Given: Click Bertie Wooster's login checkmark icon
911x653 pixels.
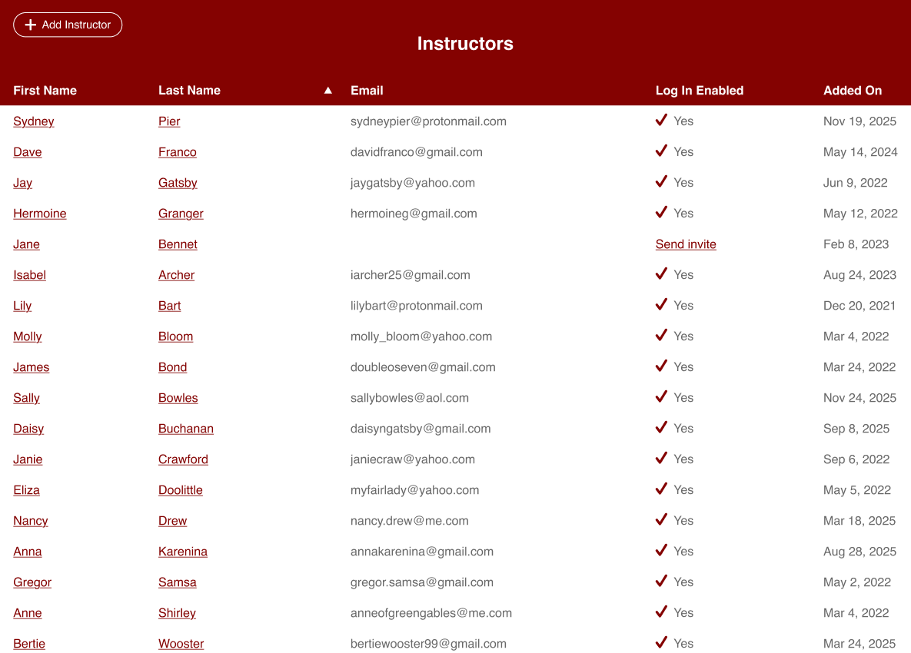Looking at the screenshot, I should click(661, 643).
